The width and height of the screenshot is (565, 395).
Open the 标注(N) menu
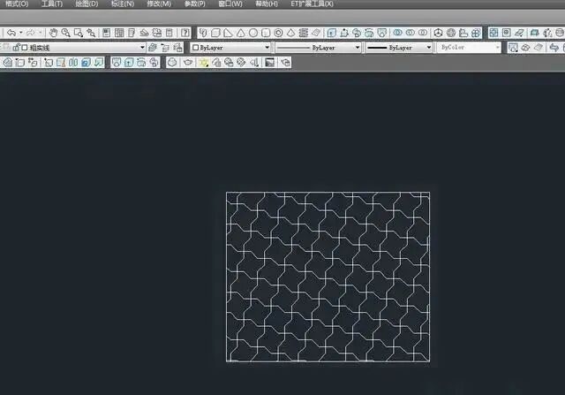click(123, 4)
